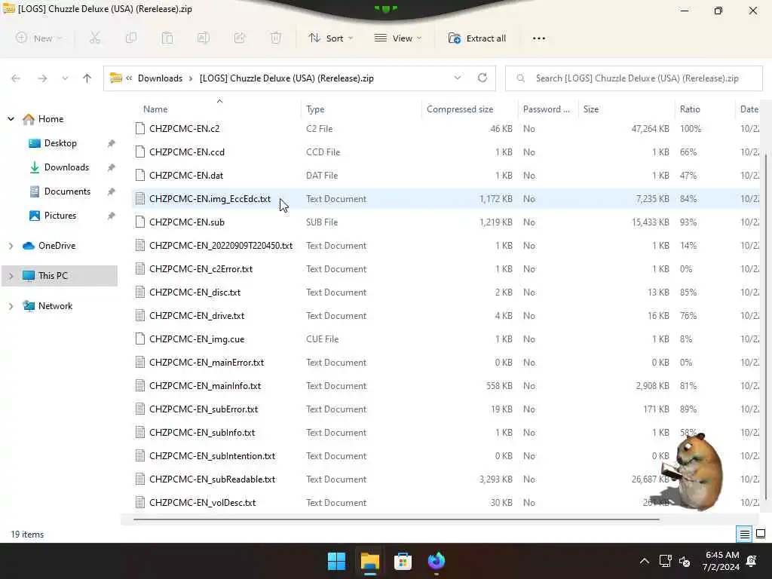
Task: Click the Copy icon in toolbar
Action: [x=131, y=38]
